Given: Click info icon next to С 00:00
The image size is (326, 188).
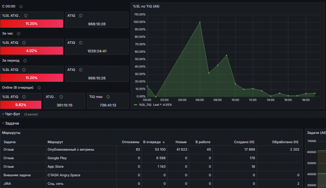Looking at the screenshot, I should (x=21, y=6).
